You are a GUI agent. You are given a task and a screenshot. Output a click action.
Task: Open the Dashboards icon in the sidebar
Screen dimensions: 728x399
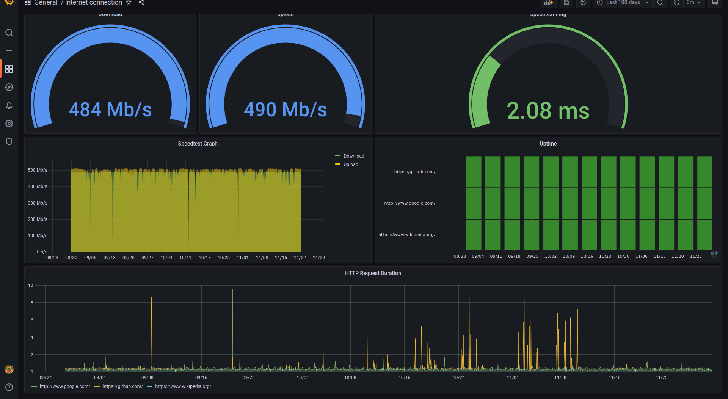point(9,69)
